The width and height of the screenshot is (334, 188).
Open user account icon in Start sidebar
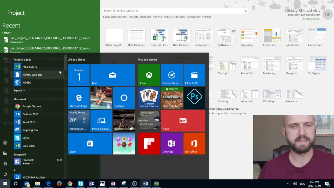pos(5,143)
